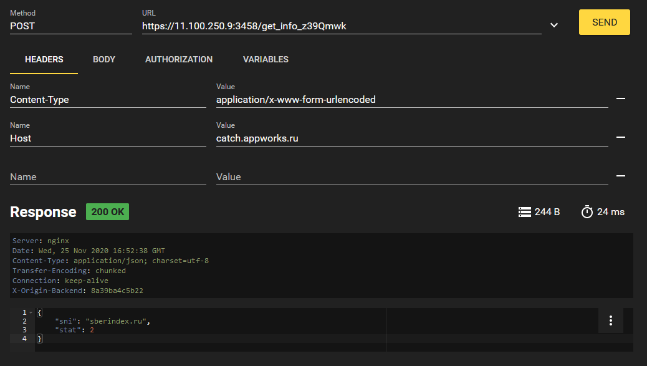Image resolution: width=647 pixels, height=366 pixels.
Task: Open the VARIABLES tab
Action: coord(266,59)
